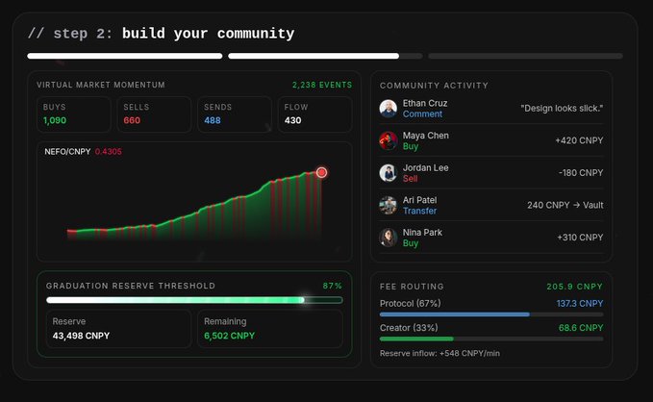The height and width of the screenshot is (402, 653).
Task: Click Ari Patel's avatar
Action: coord(389,206)
